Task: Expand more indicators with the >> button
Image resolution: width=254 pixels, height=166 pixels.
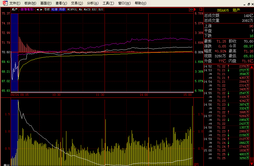Action: (191, 10)
